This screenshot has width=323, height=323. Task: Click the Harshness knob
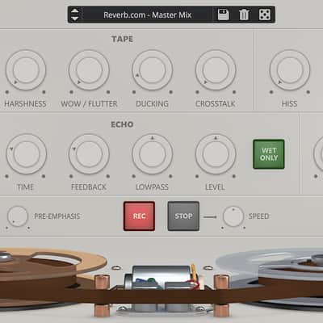tap(26, 70)
